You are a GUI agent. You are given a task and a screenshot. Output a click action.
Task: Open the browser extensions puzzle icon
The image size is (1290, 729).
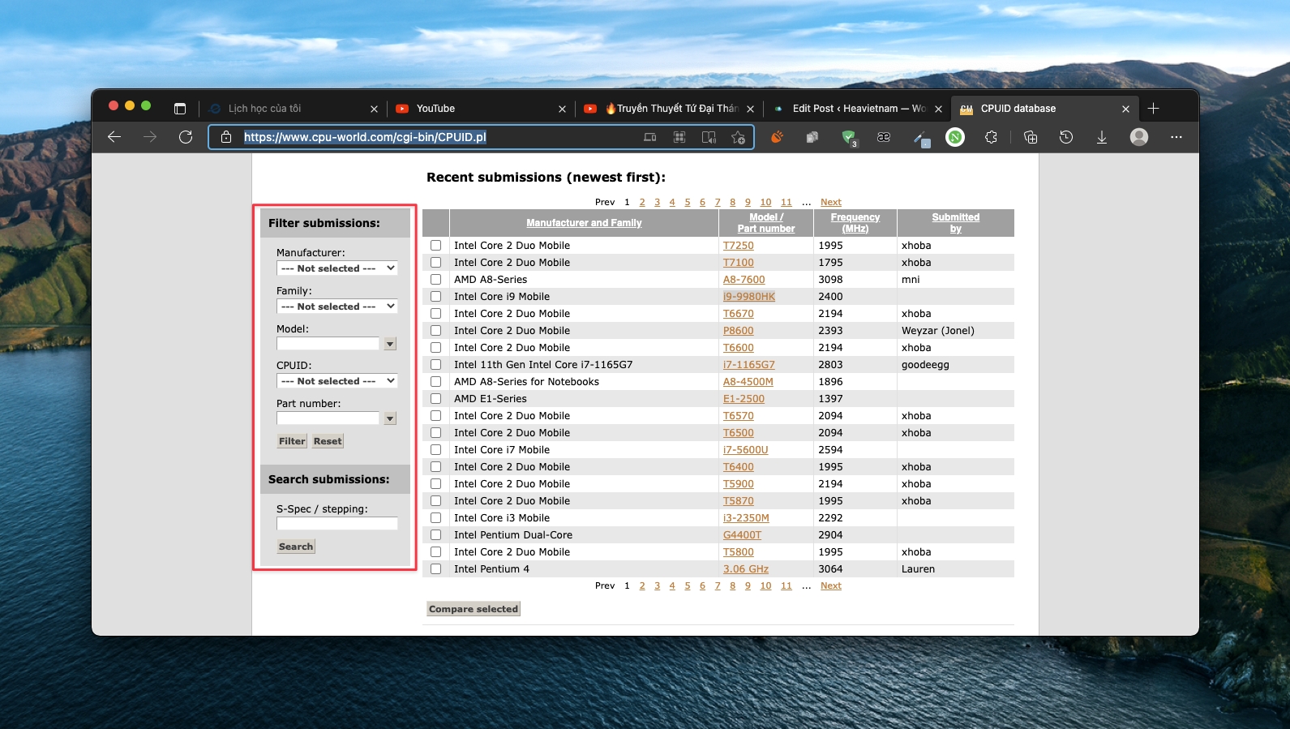click(x=991, y=137)
